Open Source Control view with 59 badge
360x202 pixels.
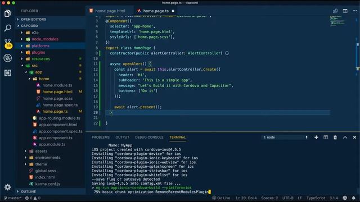(x=8, y=43)
